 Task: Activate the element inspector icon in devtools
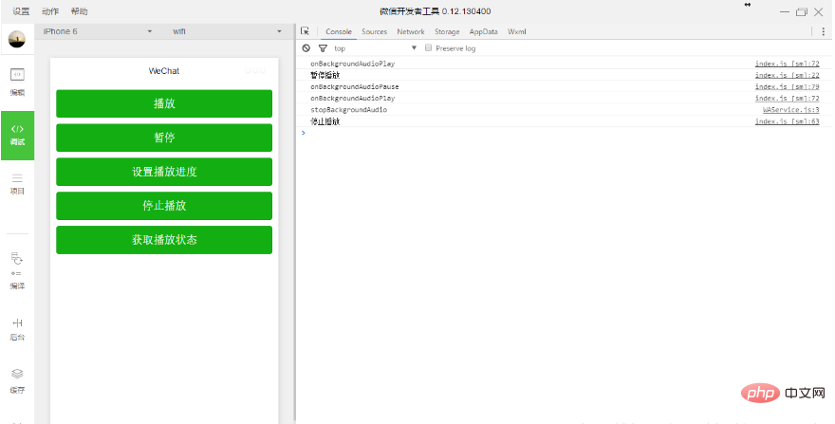pos(306,31)
